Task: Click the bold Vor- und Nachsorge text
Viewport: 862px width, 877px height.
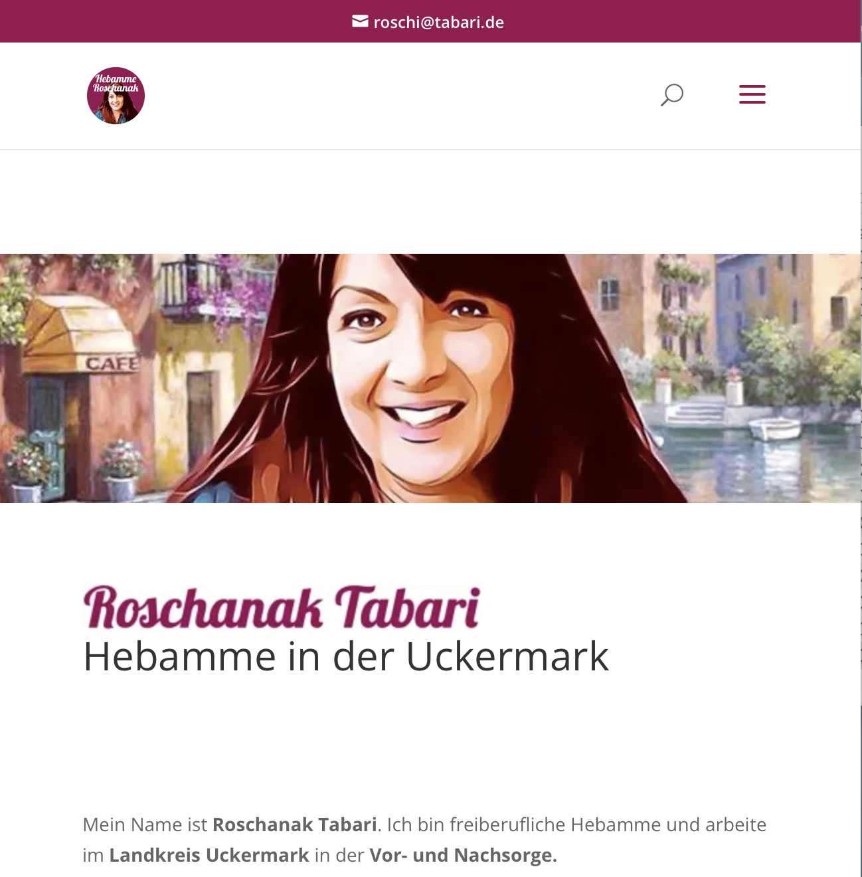Action: coord(464,855)
